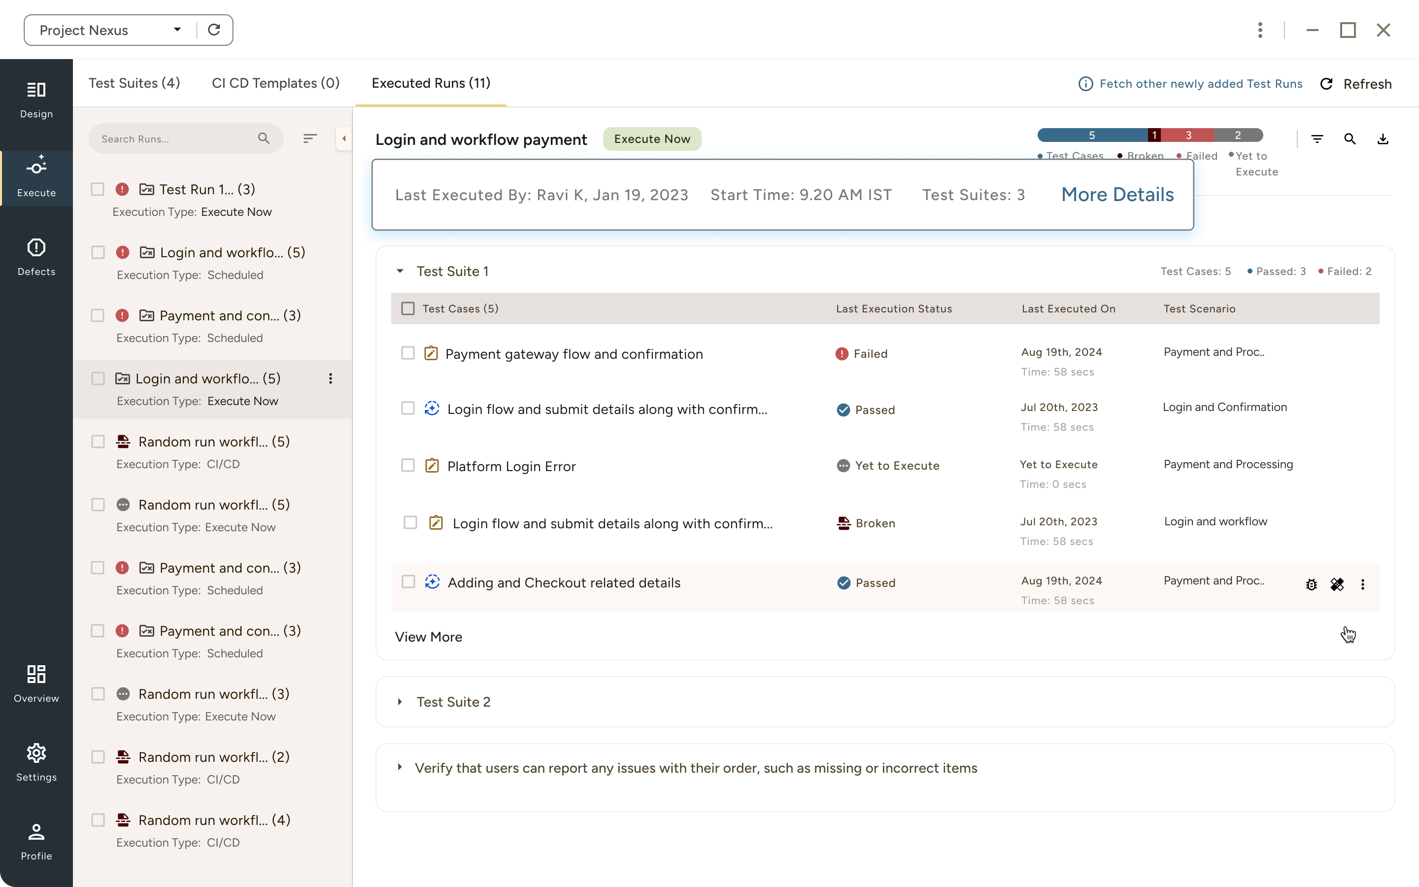The width and height of the screenshot is (1419, 887).
Task: Click the test case status distribution bar
Action: (x=1149, y=135)
